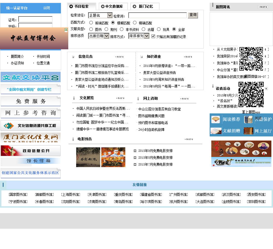This screenshot has width=273, height=249.
Task: Open the 全国巾帼文明岗 创建专栏 banner
Action: click(x=31, y=89)
